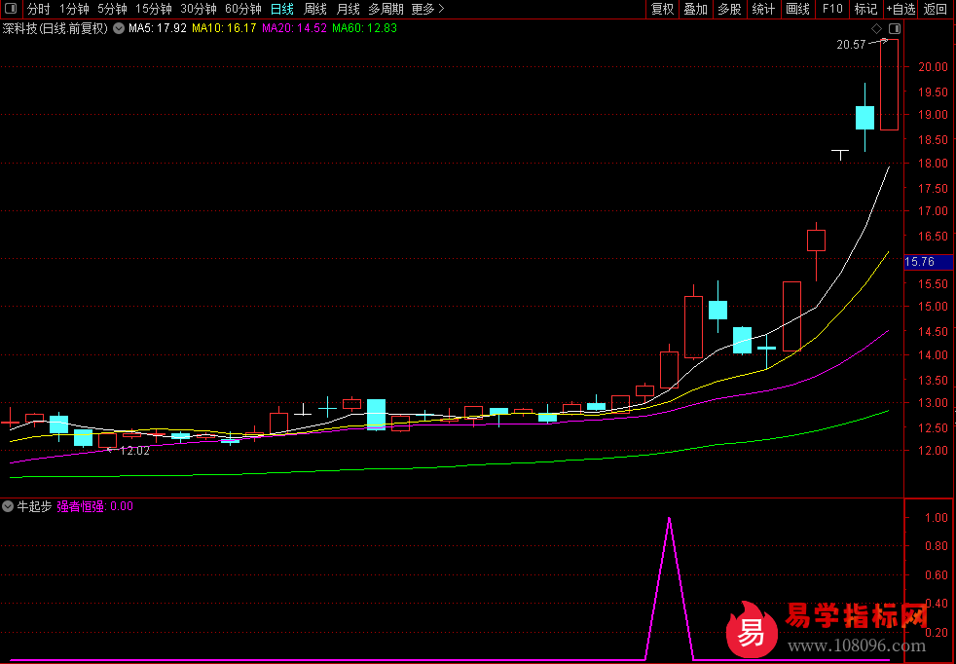Click the 12.02 low price annotation
This screenshot has width=956, height=664.
coord(134,451)
